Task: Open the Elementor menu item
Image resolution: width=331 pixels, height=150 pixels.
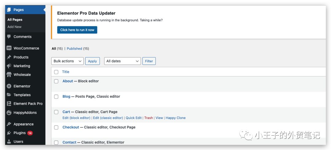Action: click(x=22, y=86)
